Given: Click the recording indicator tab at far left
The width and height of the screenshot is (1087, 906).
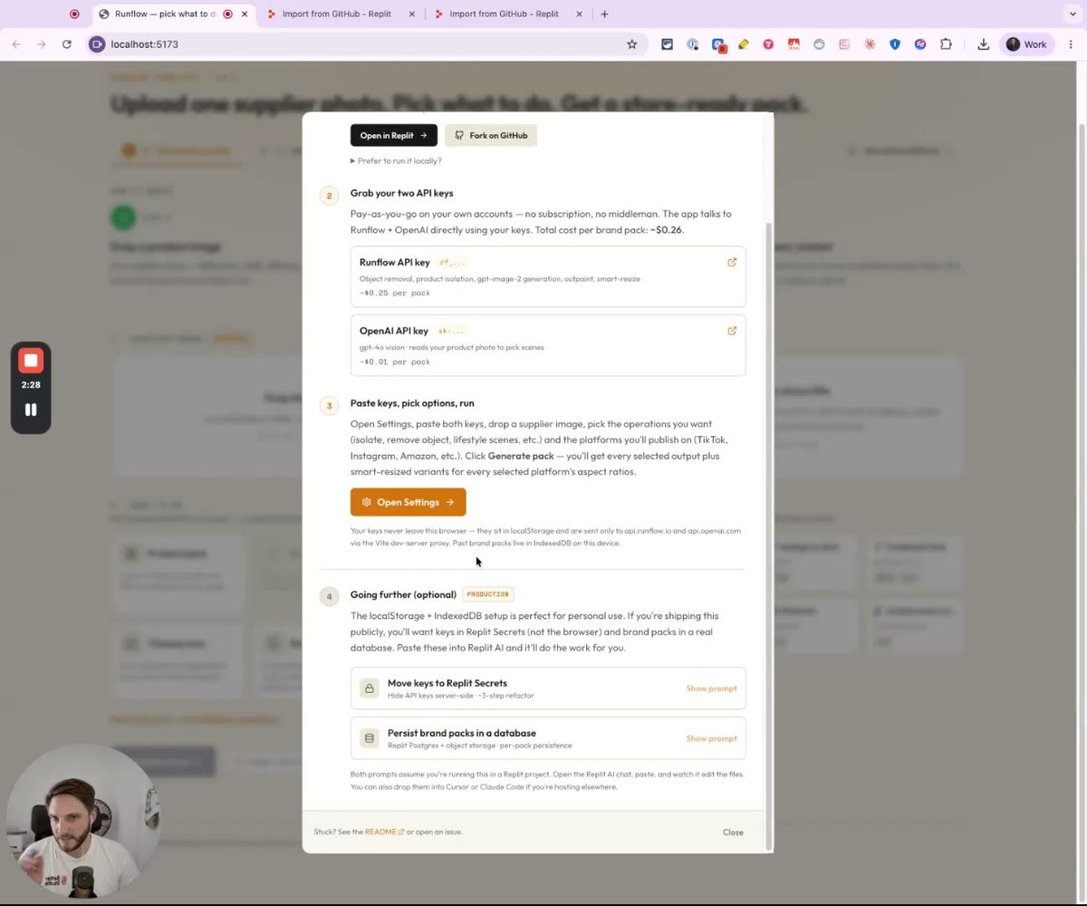Looking at the screenshot, I should coord(74,14).
